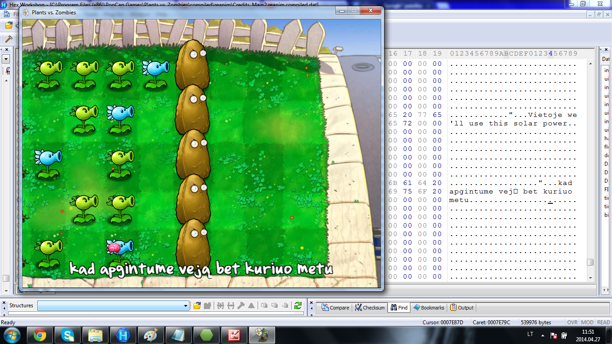612x344 pixels.
Task: Open Google Chrome from the taskbar
Action: 40,335
